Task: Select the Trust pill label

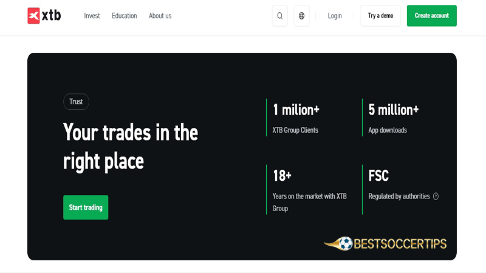Action: [x=76, y=101]
